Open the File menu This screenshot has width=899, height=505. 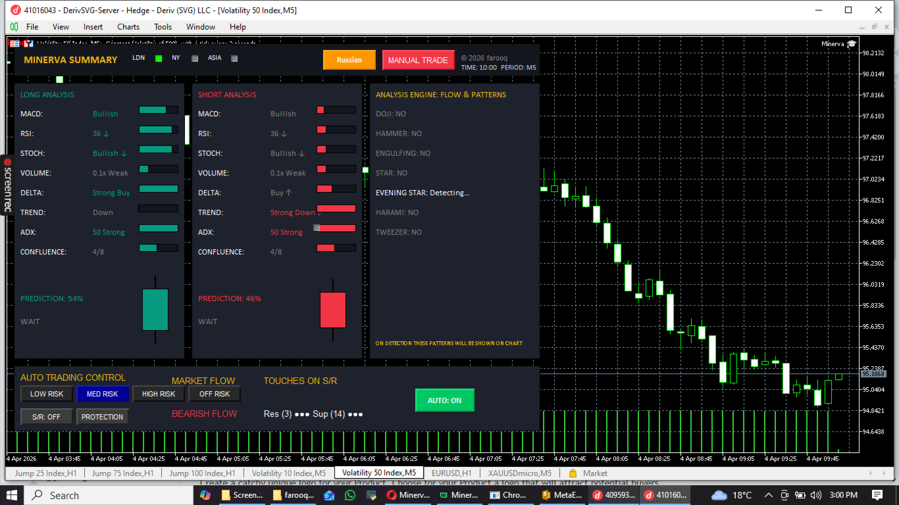coord(32,27)
